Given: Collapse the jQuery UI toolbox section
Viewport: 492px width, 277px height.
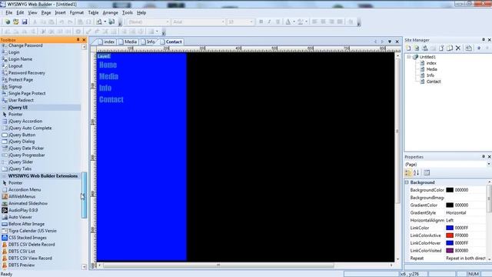Looking at the screenshot, I should [4, 108].
